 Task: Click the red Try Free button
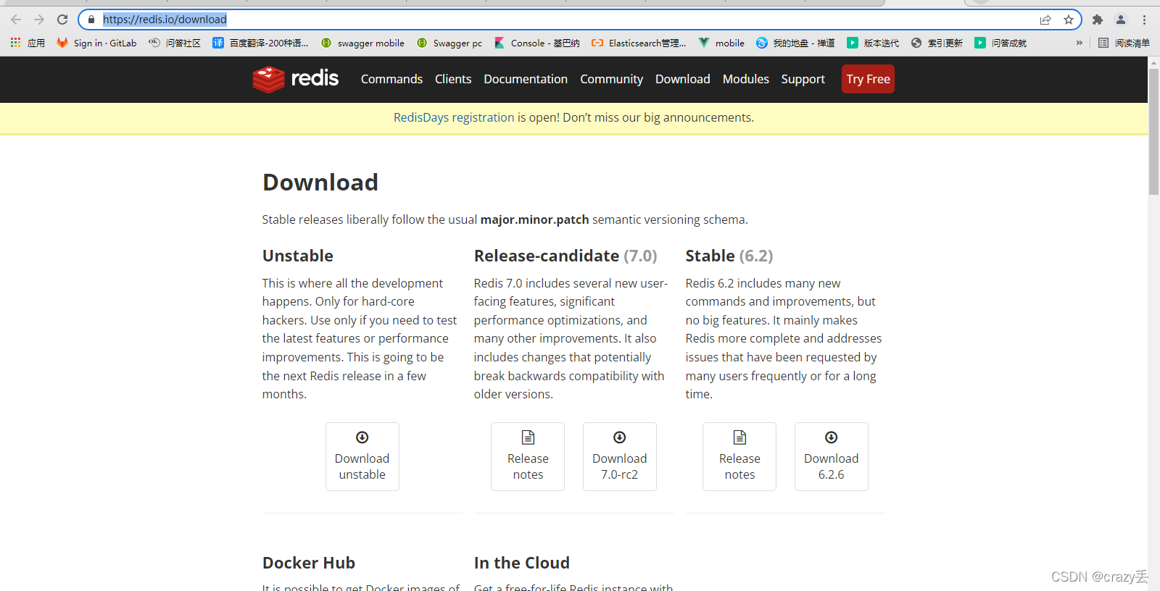[x=868, y=79]
